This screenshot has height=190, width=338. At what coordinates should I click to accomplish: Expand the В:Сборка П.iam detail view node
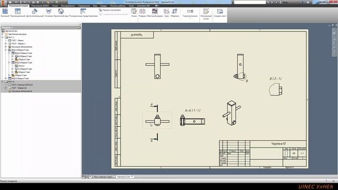coord(12,56)
